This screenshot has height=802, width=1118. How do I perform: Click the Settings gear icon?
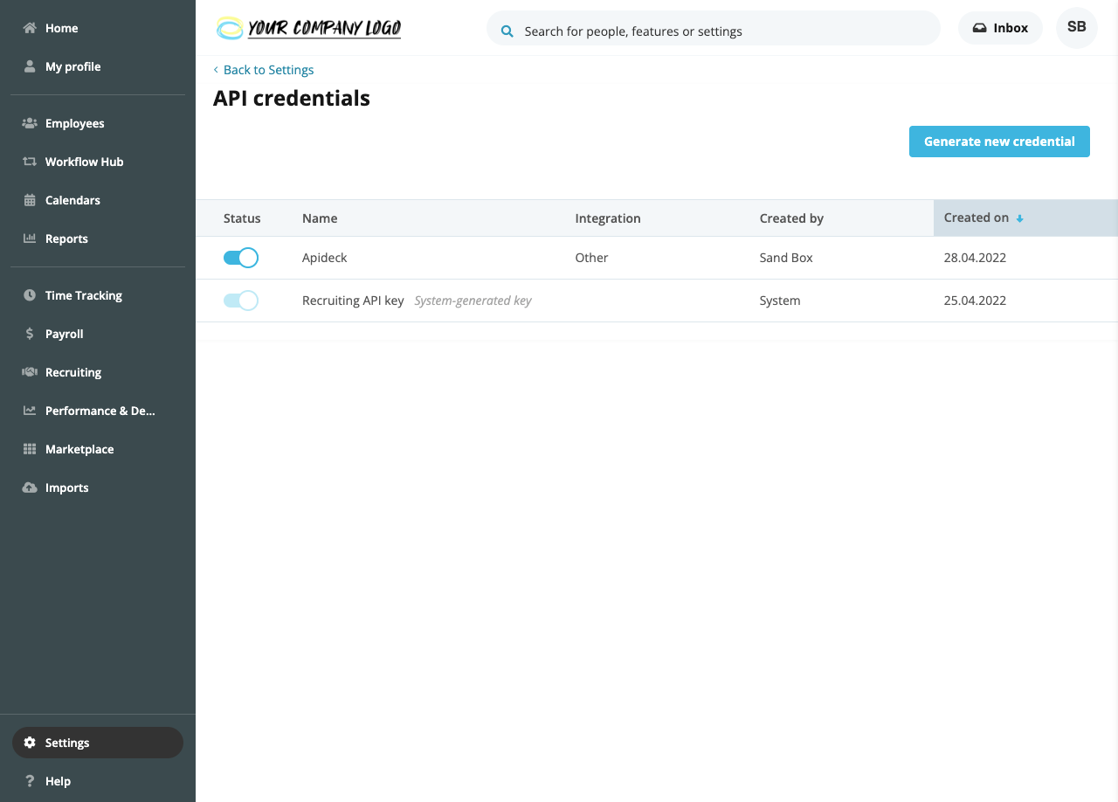[x=30, y=743]
